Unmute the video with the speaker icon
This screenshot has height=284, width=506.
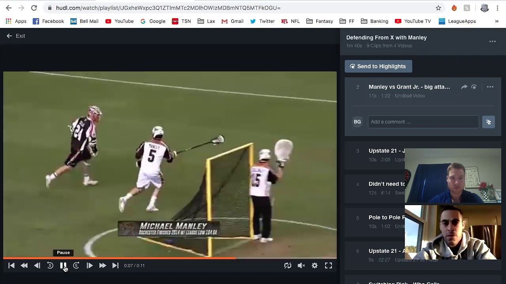click(x=301, y=265)
